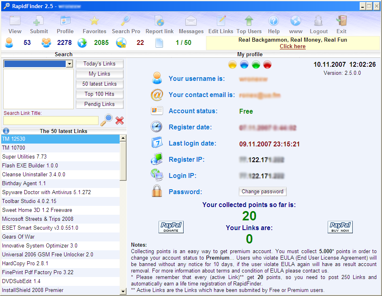The image size is (382, 296).
Task: Click the links list scrollbar up arrow
Action: click(123, 138)
